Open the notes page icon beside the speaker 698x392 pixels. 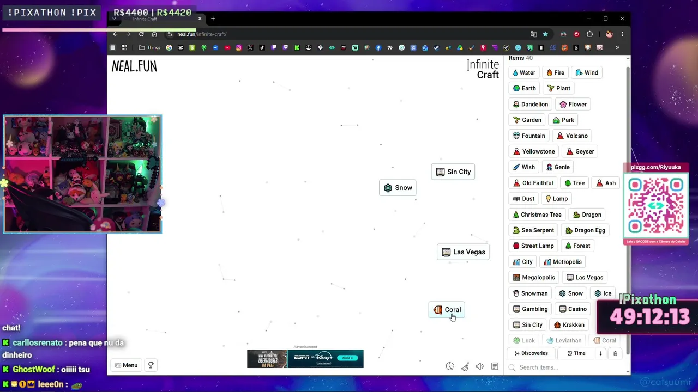[x=495, y=366]
